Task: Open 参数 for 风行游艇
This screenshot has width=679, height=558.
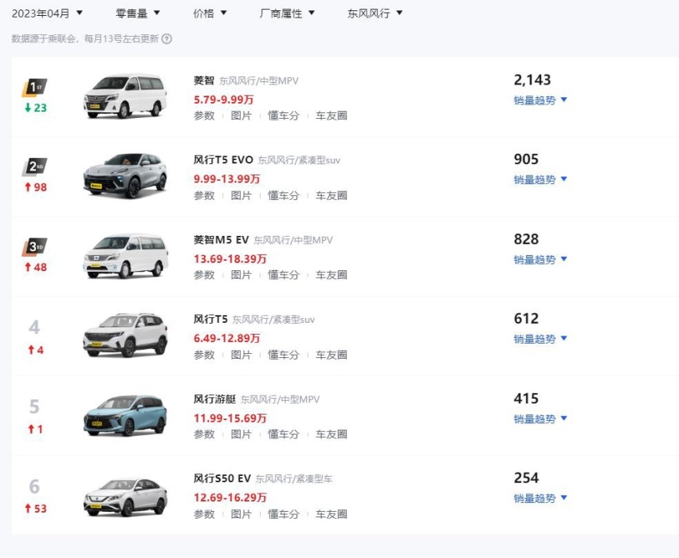Action: coord(204,434)
